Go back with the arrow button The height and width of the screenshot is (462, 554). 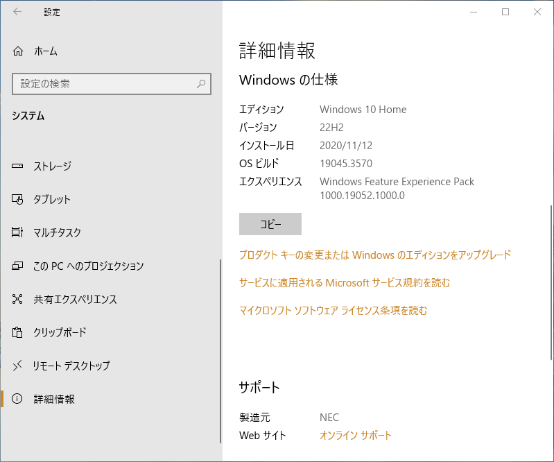17,12
